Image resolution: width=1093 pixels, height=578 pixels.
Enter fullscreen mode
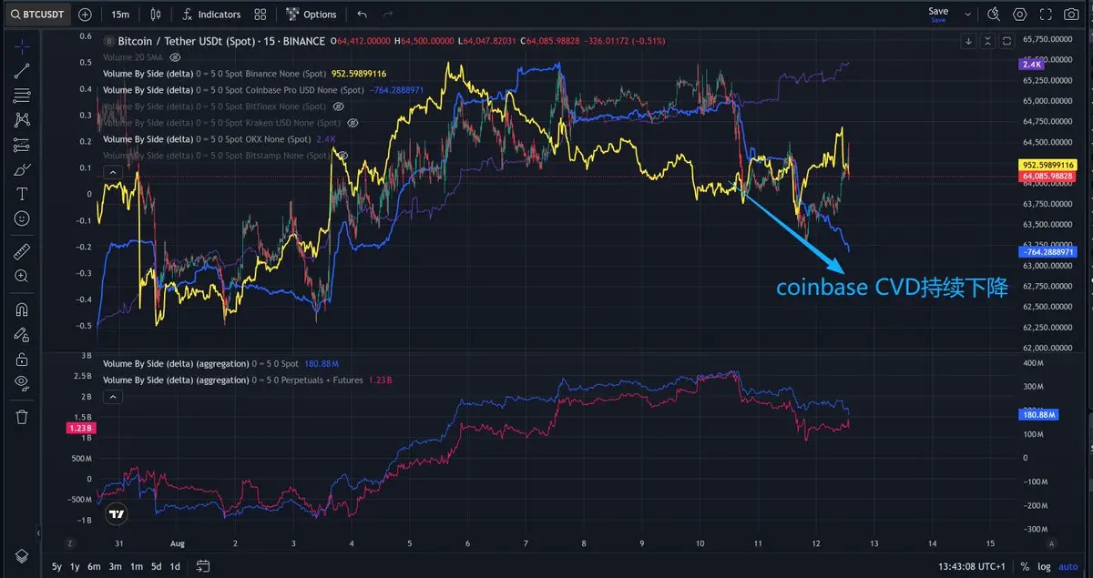click(x=1045, y=15)
